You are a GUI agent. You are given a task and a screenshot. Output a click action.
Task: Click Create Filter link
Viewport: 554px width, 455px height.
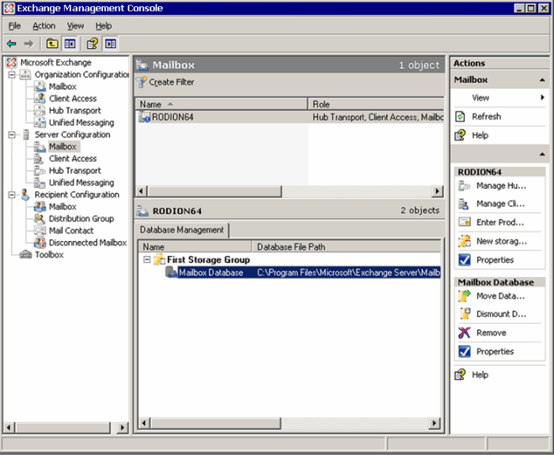click(x=171, y=82)
